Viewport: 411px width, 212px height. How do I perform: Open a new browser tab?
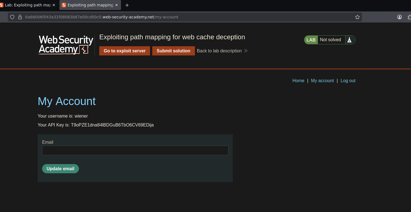(127, 5)
